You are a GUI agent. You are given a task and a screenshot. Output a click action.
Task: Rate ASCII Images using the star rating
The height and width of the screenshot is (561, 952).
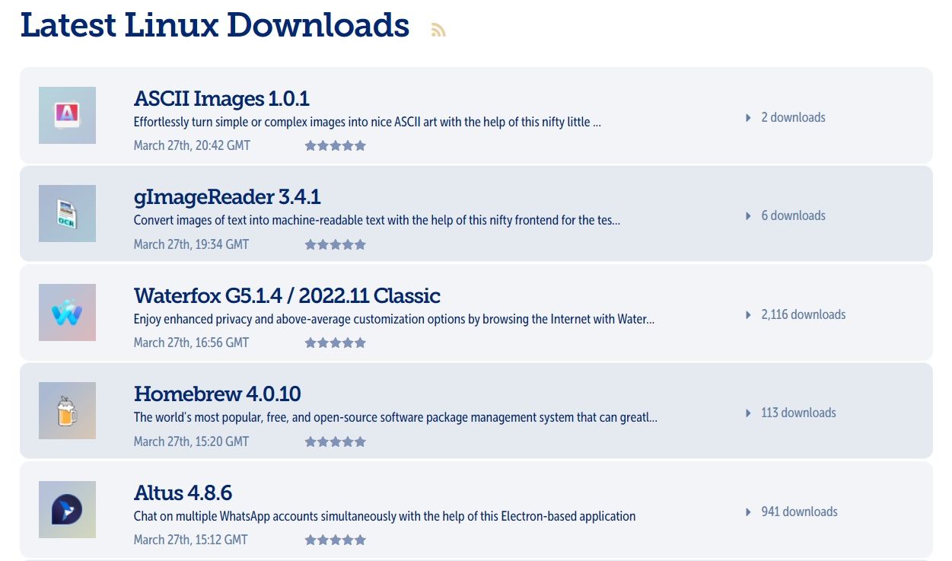(x=336, y=145)
